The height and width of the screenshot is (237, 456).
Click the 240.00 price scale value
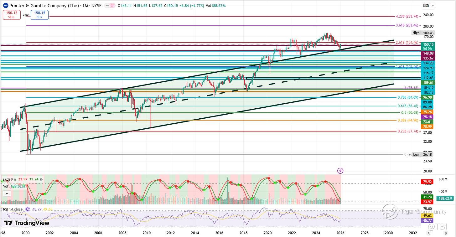click(429, 15)
